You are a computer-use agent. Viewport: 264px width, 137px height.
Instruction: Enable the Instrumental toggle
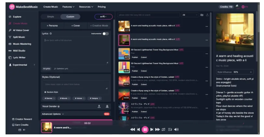click(x=105, y=34)
